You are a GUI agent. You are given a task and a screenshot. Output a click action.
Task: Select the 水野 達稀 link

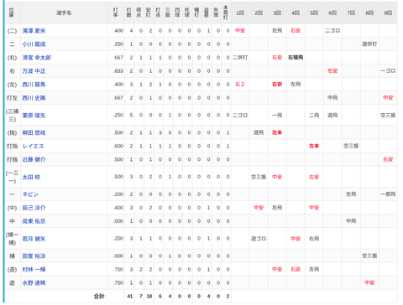(x=34, y=283)
